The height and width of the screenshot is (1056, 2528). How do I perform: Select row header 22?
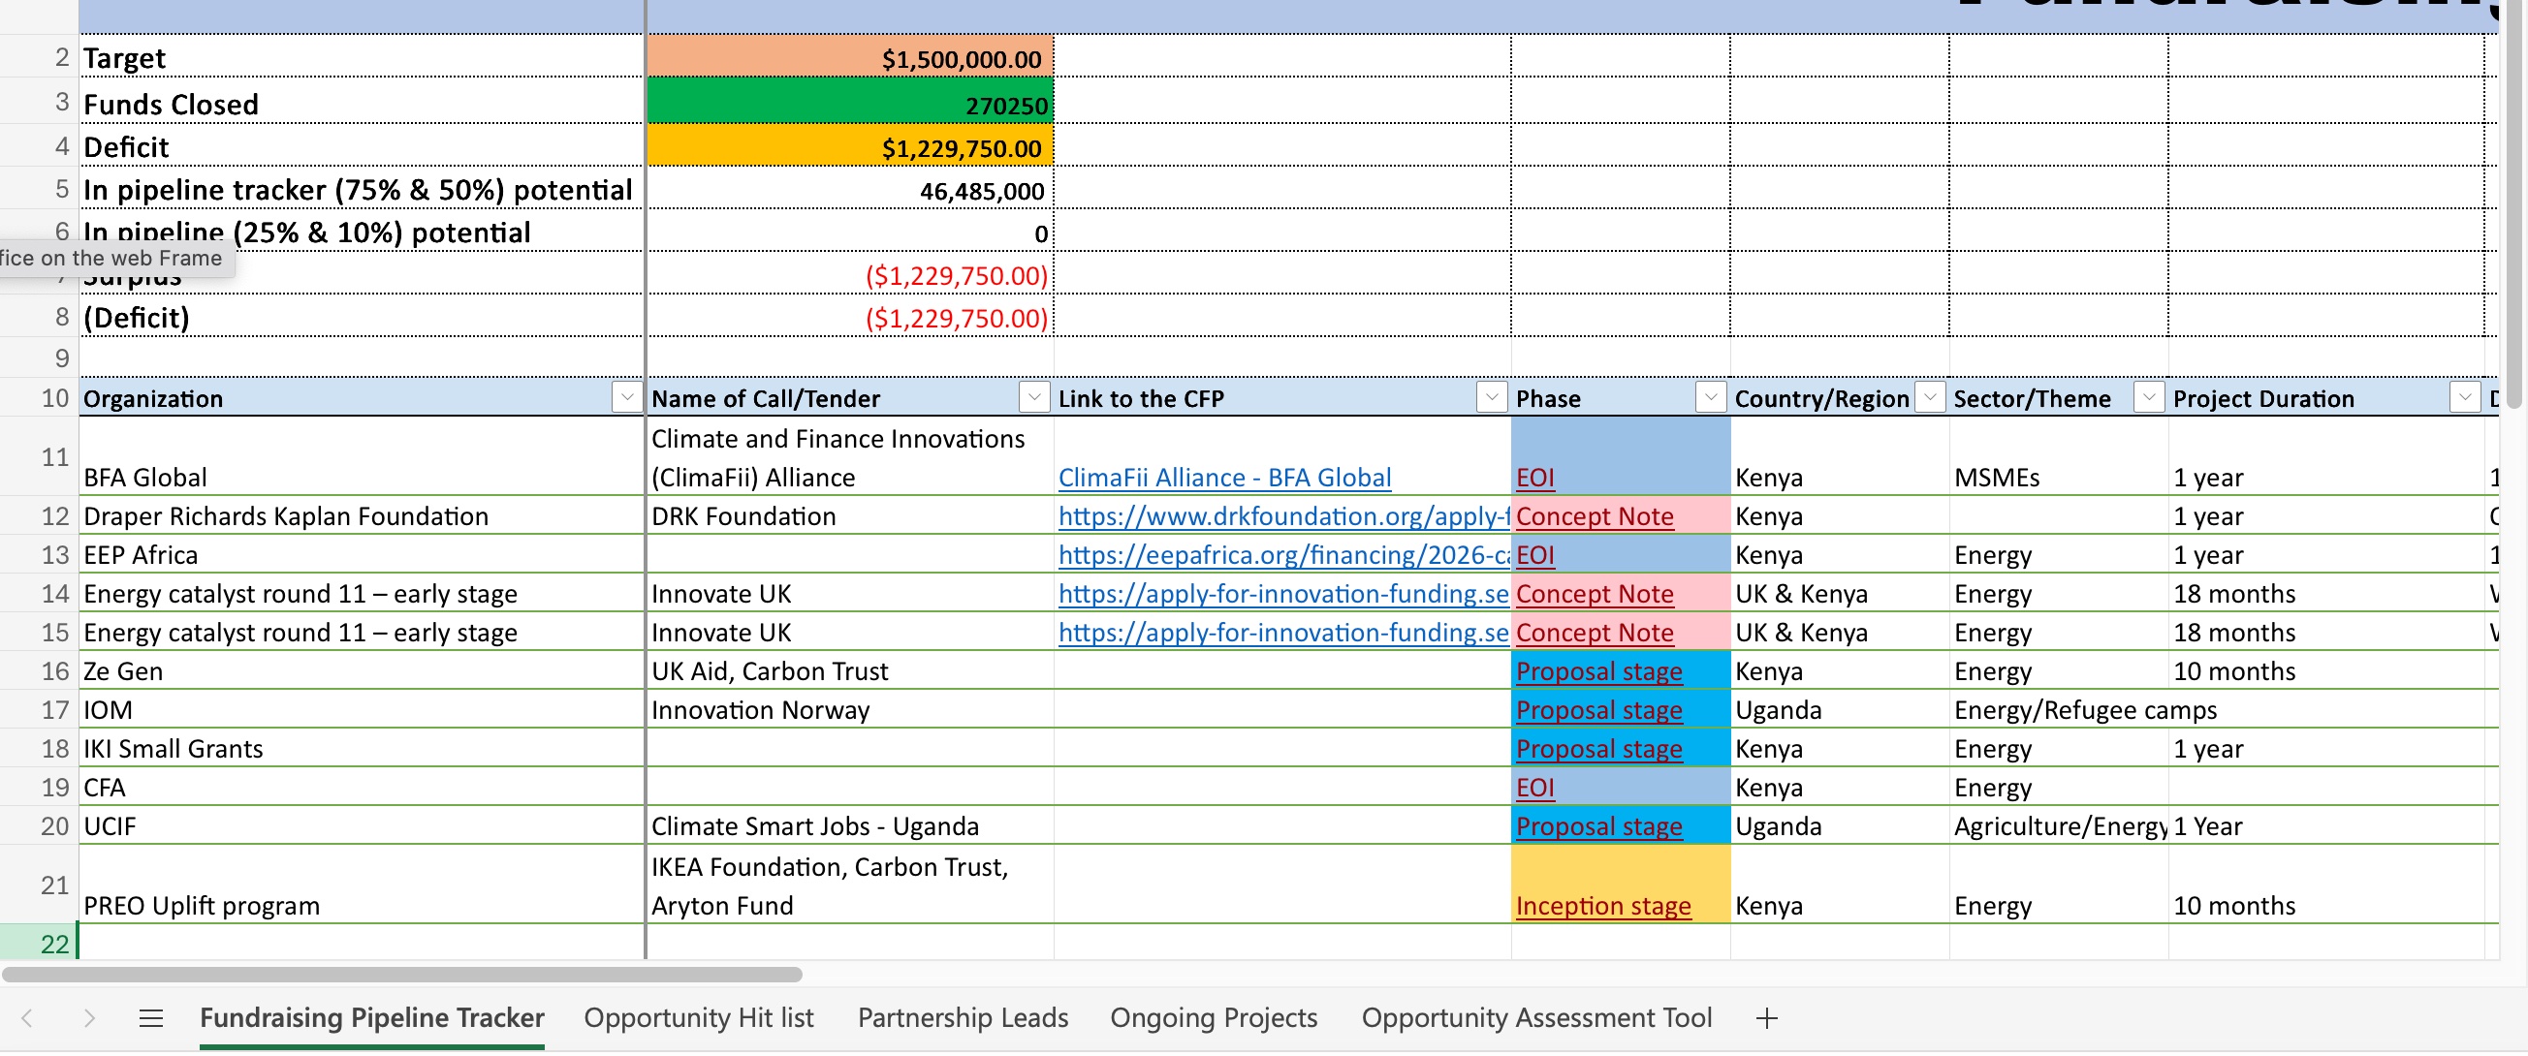(x=38, y=944)
